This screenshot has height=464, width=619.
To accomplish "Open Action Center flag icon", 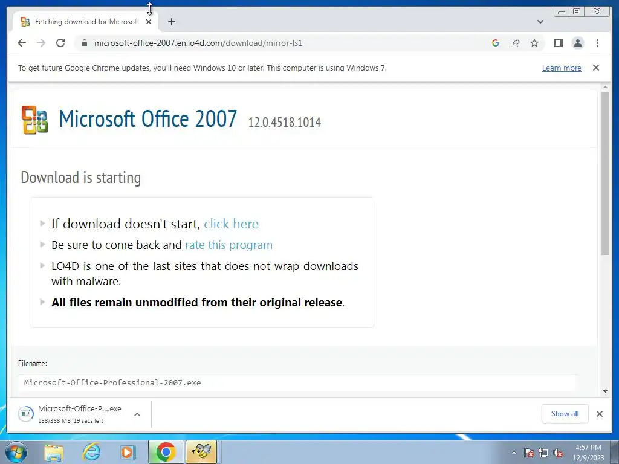I will pos(529,453).
